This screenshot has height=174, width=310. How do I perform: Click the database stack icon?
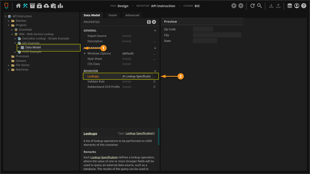(x=290, y=6)
